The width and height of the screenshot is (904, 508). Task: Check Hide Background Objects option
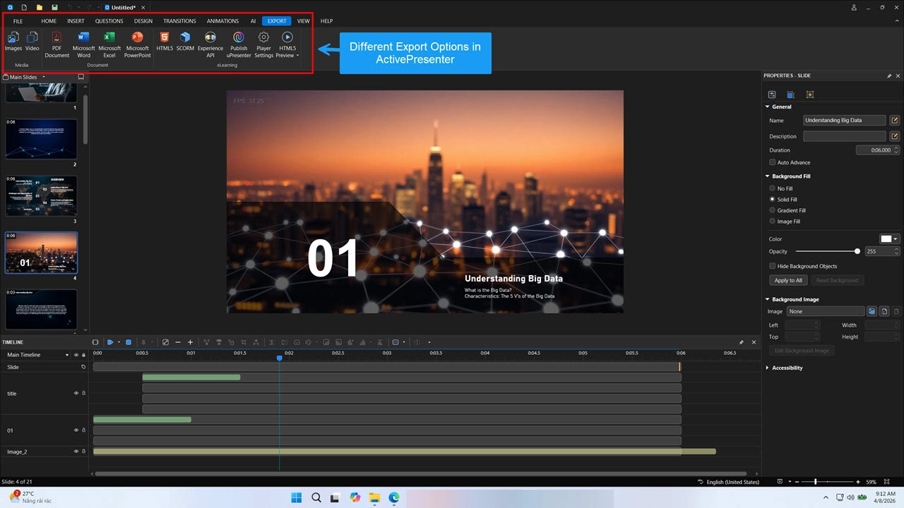772,266
